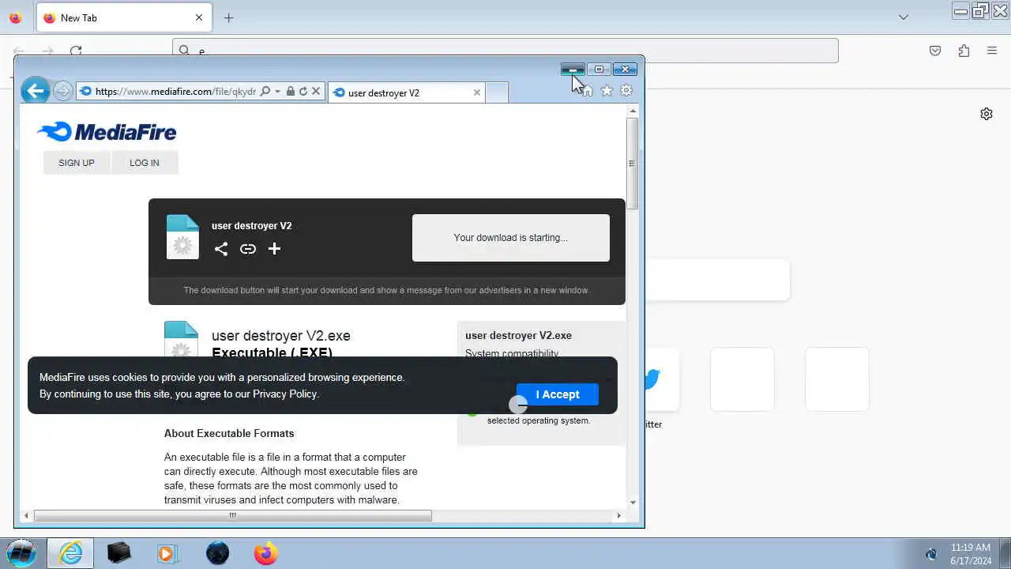The width and height of the screenshot is (1011, 569).
Task: Click the file icon in the dark download panel
Action: click(x=182, y=237)
